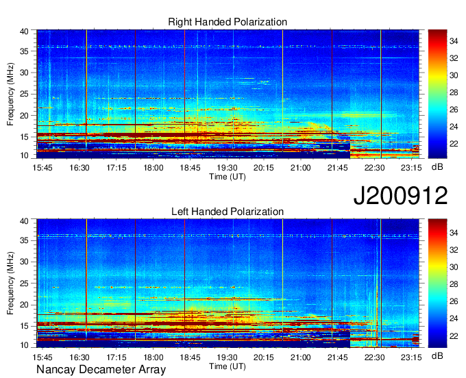Click the "19:30" time tick on Left Handed plot
466x378 pixels.
[227, 357]
